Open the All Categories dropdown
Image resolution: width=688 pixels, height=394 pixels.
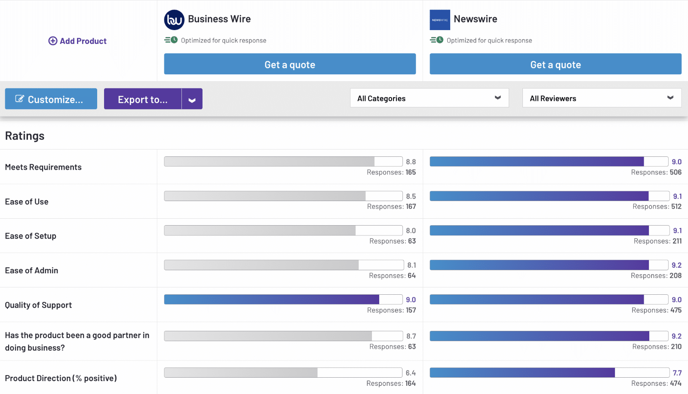coord(430,98)
